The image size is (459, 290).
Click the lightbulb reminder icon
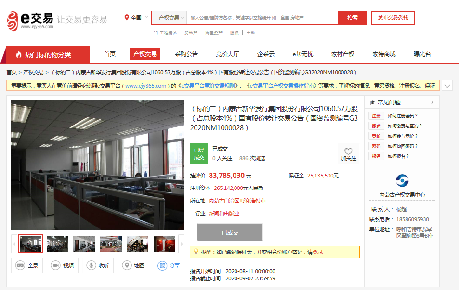click(x=196, y=252)
